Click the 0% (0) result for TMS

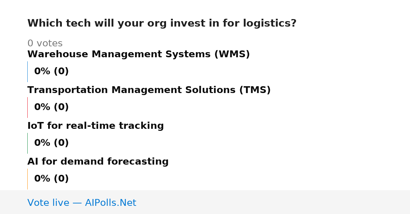click(x=52, y=107)
